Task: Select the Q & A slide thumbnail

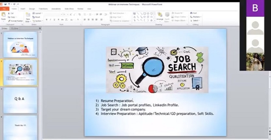Action: click(20, 100)
